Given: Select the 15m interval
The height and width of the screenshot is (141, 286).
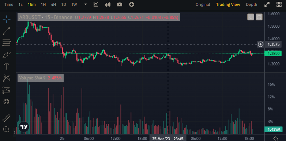Looking at the screenshot, I should 32,4.
